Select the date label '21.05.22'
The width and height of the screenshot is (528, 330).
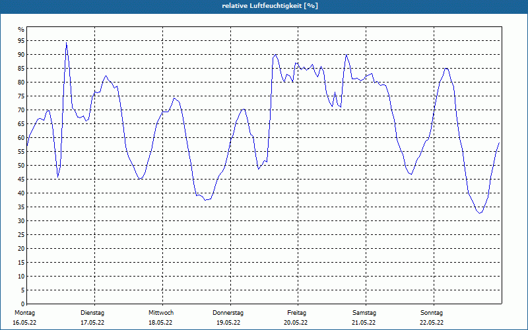(x=364, y=323)
